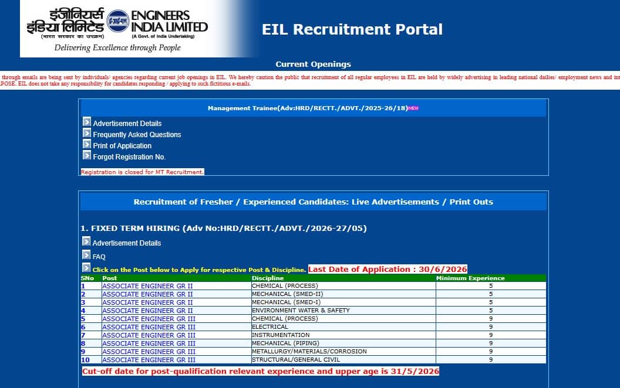620x388 pixels.
Task: Apply for Associate Engineer GR III Instrumentation
Action: tap(149, 335)
